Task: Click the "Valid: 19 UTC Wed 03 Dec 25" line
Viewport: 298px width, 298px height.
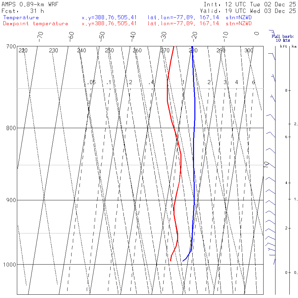Action: coord(248,11)
